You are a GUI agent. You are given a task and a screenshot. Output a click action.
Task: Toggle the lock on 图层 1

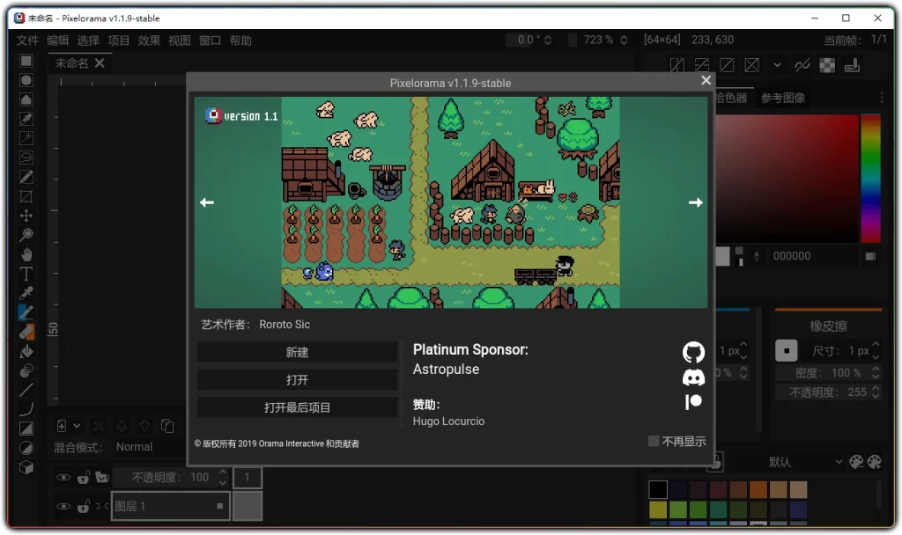[x=83, y=507]
